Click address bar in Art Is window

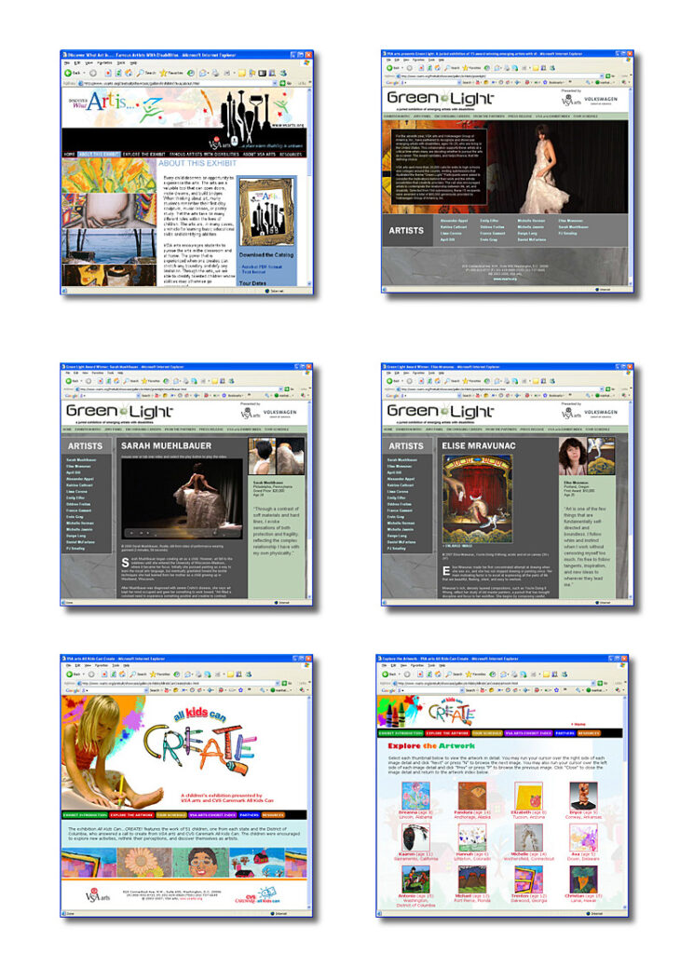point(178,83)
